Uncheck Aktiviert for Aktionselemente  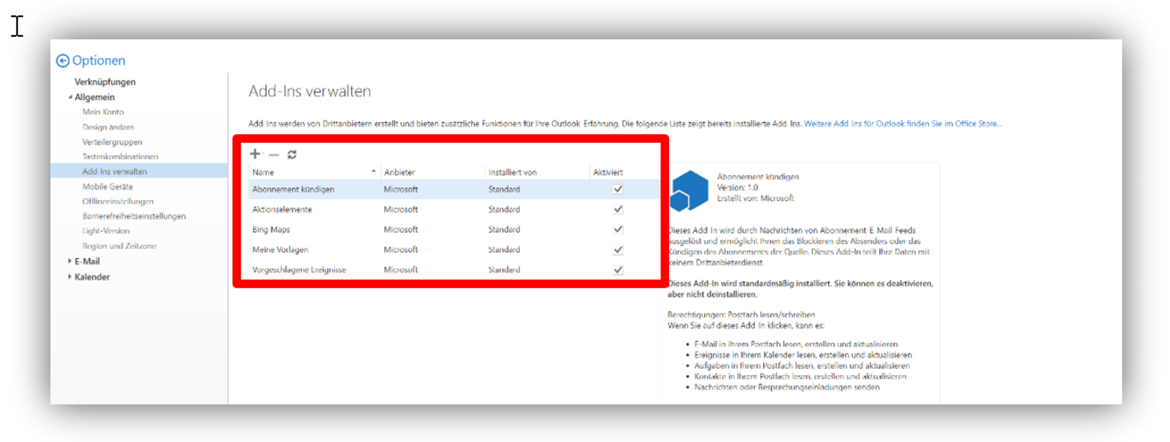[618, 209]
